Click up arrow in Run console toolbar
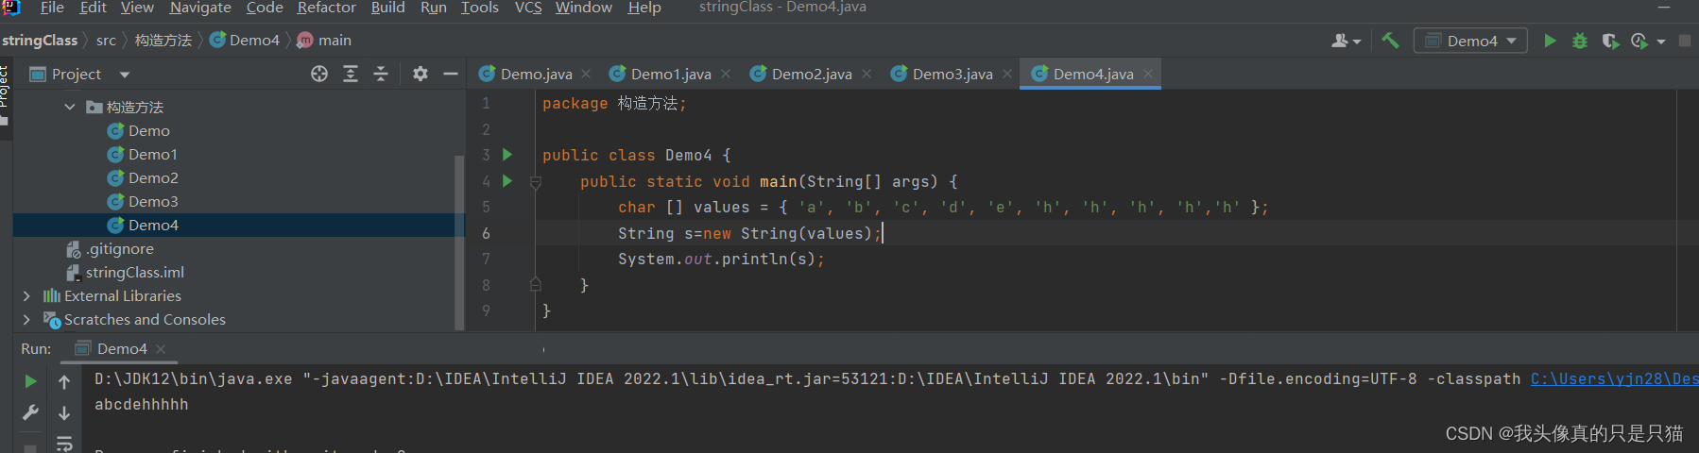This screenshot has height=453, width=1699. [x=64, y=381]
